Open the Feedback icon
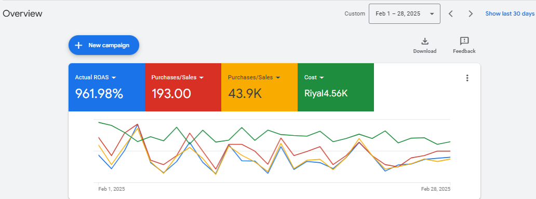 click(x=464, y=41)
